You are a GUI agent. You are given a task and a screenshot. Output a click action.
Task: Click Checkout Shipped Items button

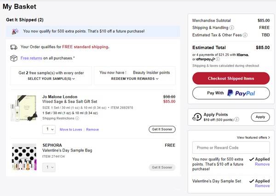(x=231, y=78)
